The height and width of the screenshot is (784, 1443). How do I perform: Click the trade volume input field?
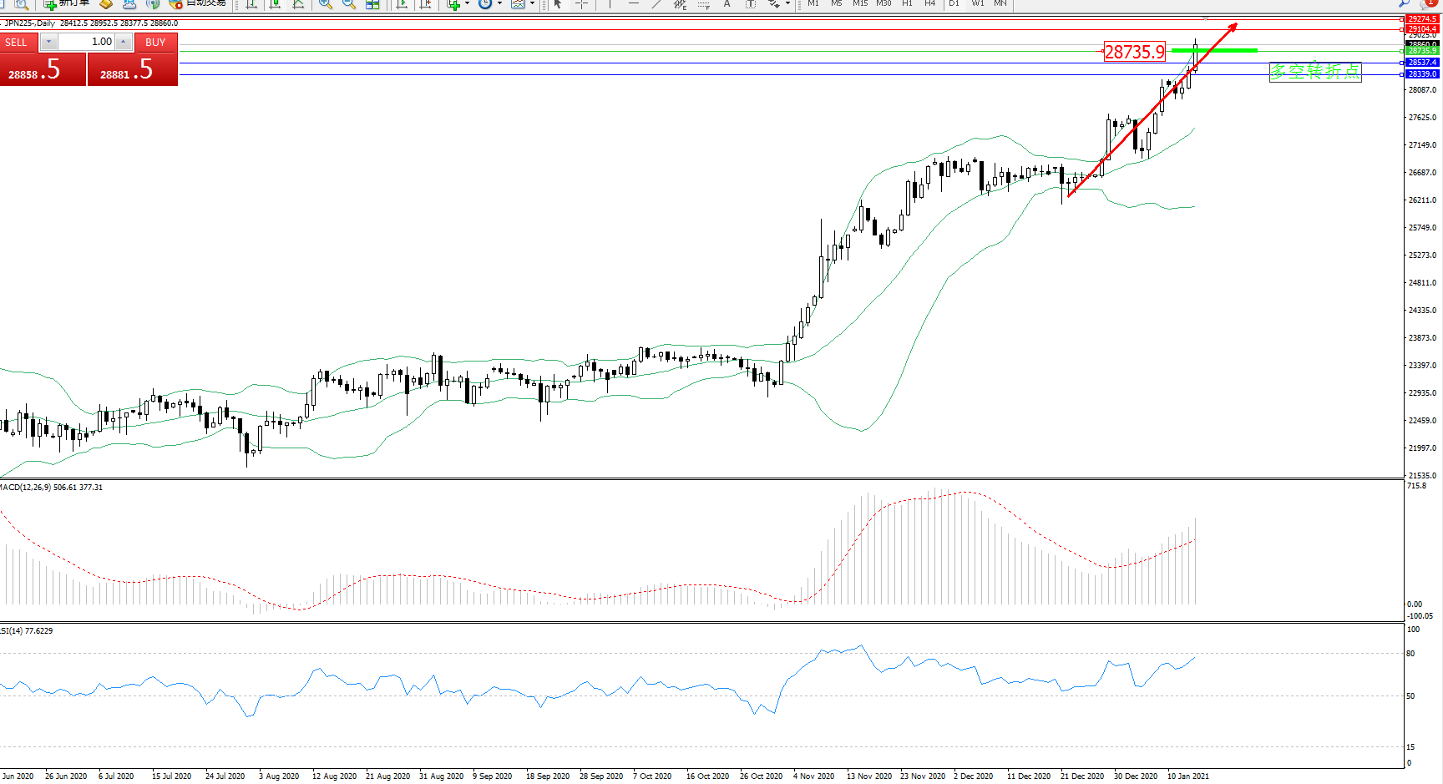[86, 42]
